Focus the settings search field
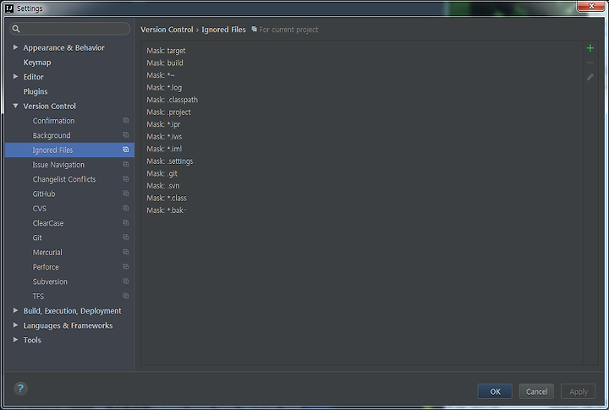Viewport: 609px width, 410px height. (70, 29)
